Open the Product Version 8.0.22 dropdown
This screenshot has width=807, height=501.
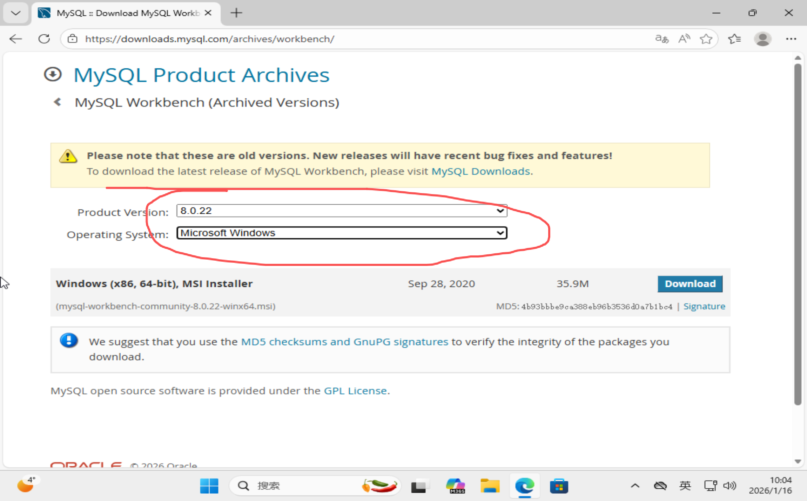(x=342, y=211)
